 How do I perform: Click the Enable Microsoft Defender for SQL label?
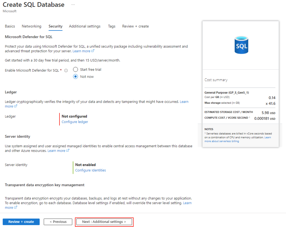pyautogui.click(x=32, y=71)
